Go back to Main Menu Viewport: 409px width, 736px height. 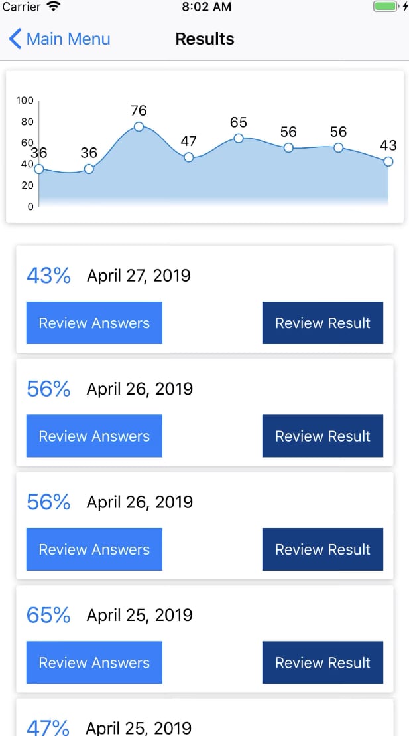point(60,39)
